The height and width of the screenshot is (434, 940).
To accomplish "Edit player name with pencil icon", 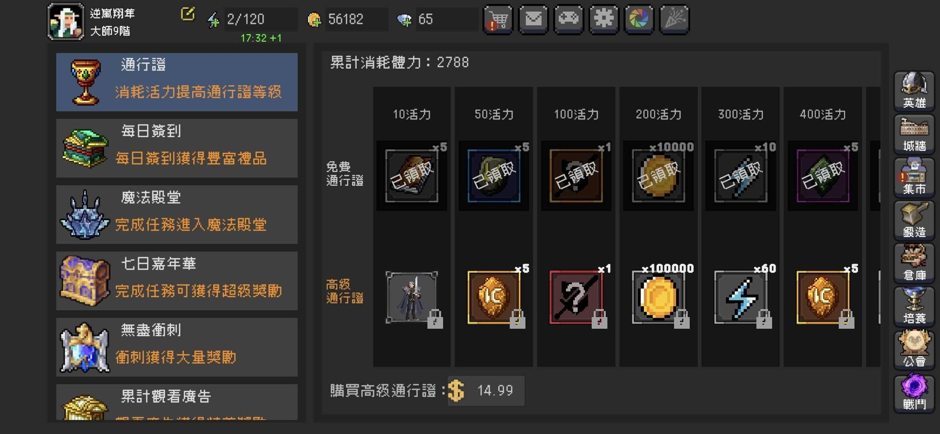I will [188, 14].
